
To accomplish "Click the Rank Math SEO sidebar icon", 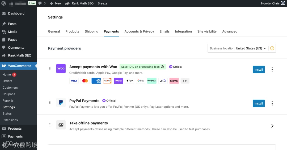I will point(4,55).
